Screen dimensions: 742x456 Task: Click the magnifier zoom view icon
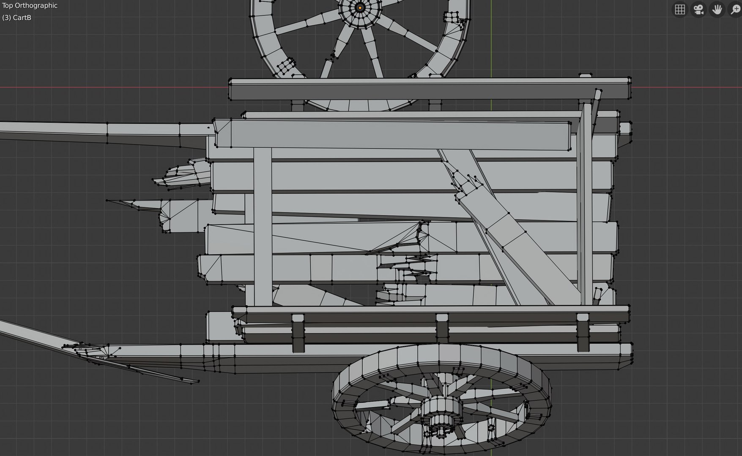736,9
